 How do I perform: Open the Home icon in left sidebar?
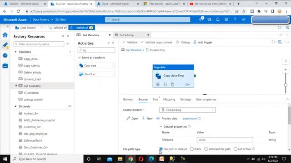click(5, 35)
